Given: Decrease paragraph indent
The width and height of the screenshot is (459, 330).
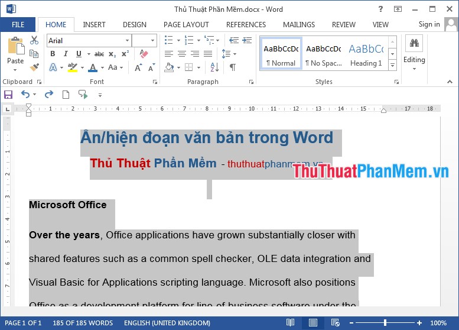Looking at the screenshot, I should pos(234,40).
